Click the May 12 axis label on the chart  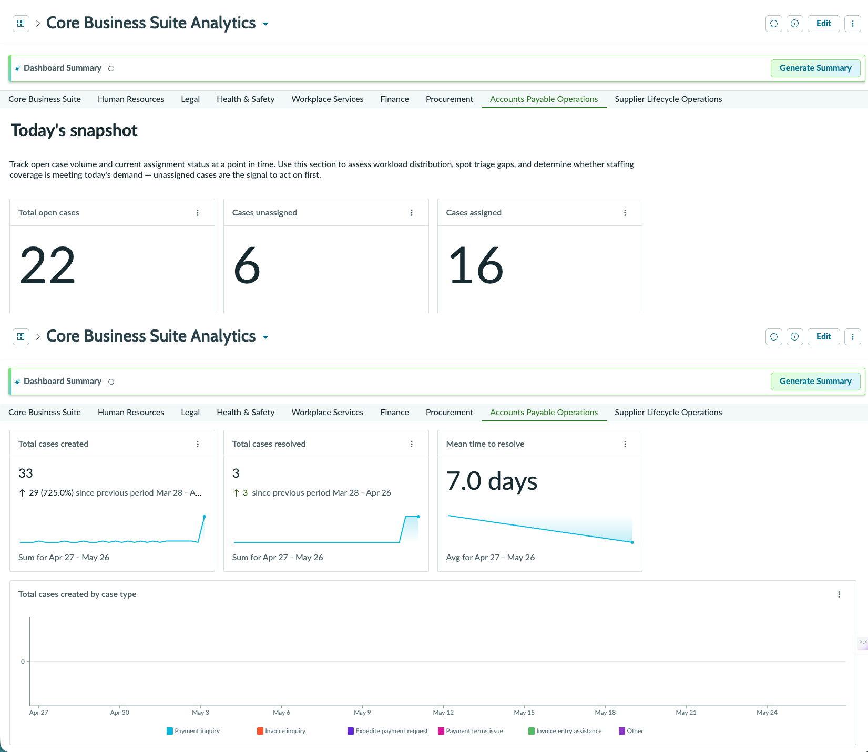(x=443, y=713)
